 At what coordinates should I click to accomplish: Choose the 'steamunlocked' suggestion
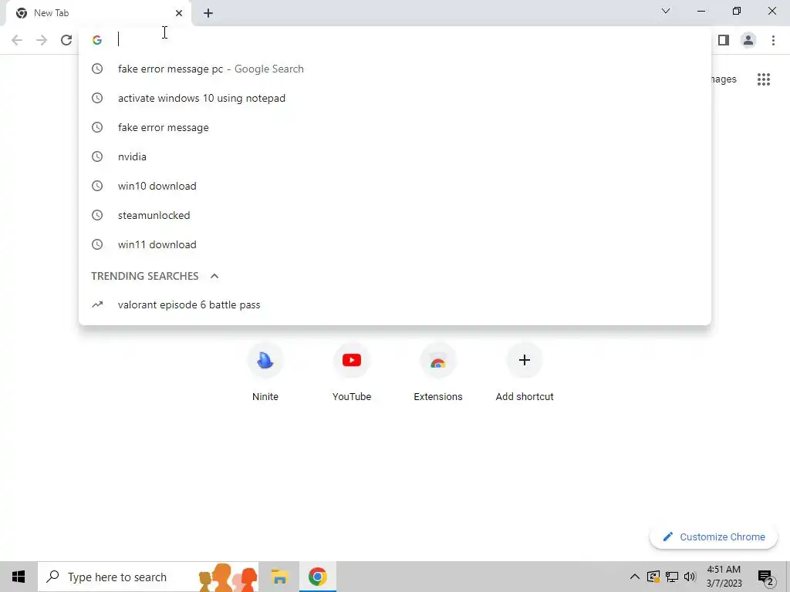coord(395,215)
